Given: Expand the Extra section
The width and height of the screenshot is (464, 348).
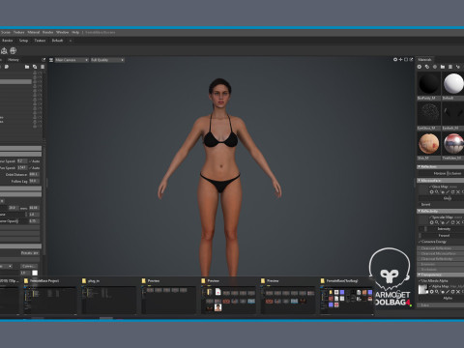Looking at the screenshot, I should pos(441,304).
